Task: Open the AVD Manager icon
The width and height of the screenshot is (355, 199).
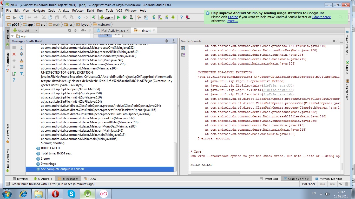Action: tap(160, 17)
